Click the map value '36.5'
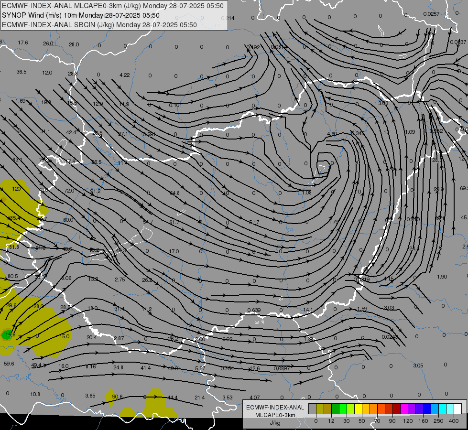This screenshot has height=430, width=468. click(22, 72)
